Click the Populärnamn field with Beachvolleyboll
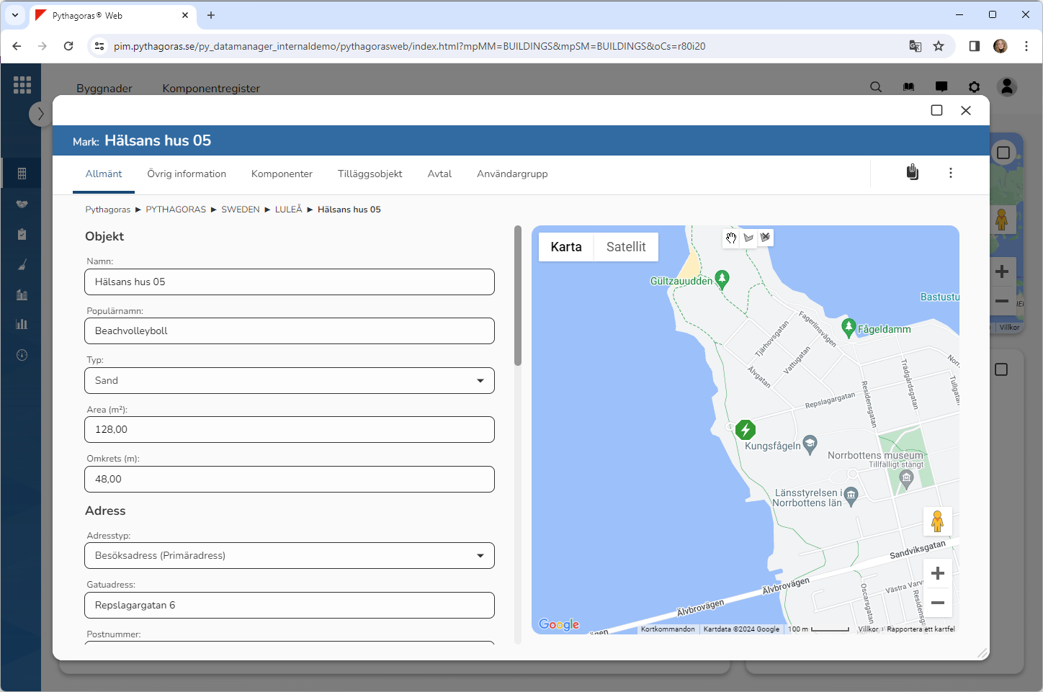The image size is (1043, 692). tap(290, 331)
